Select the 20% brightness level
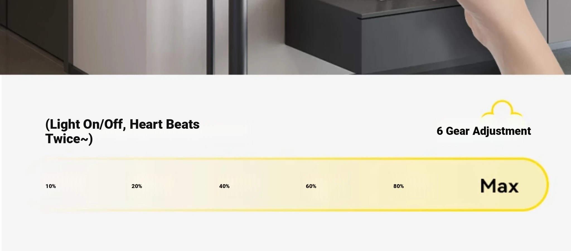 137,186
